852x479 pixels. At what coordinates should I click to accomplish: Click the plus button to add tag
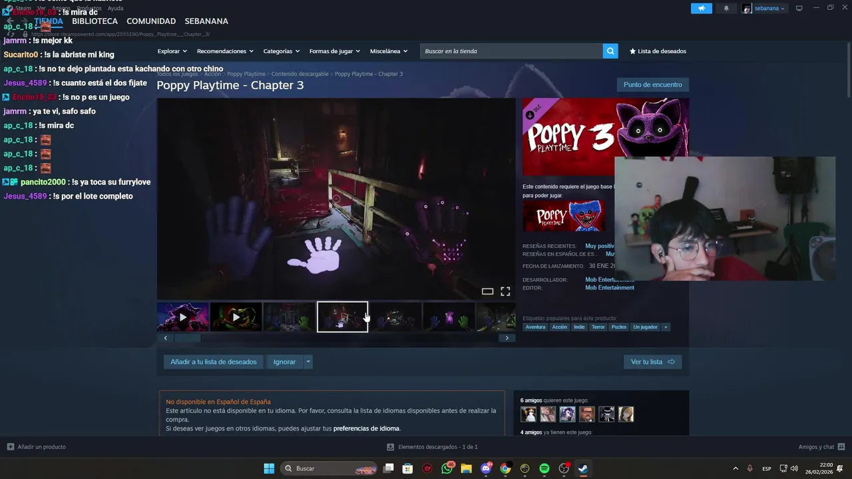pos(666,327)
